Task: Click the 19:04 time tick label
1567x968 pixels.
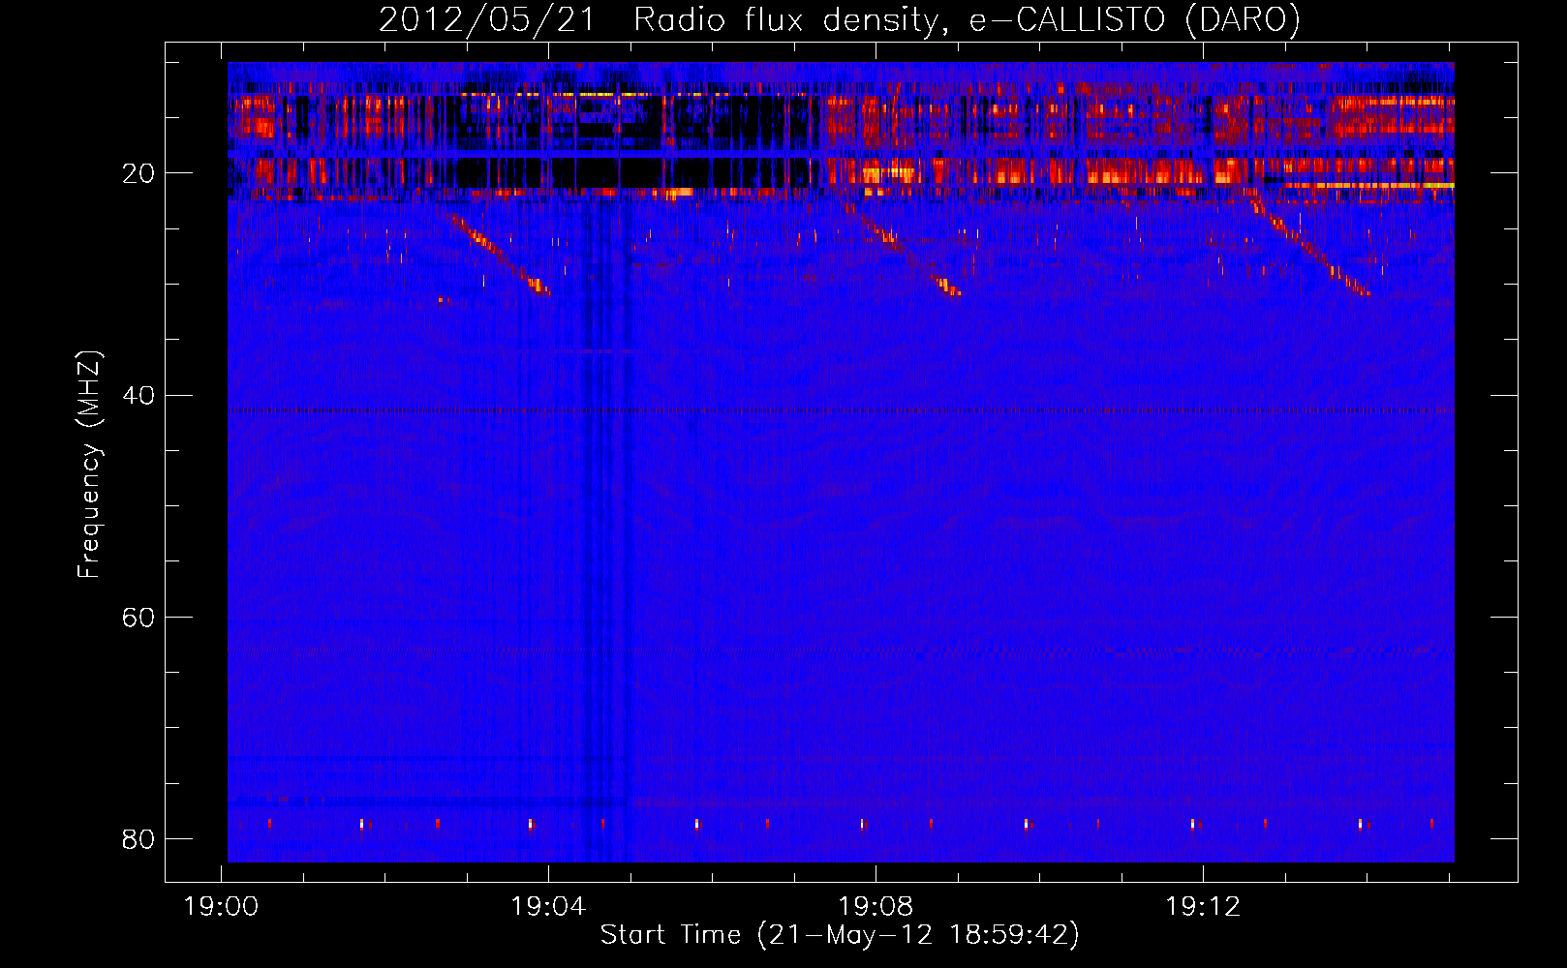Action: 548,907
